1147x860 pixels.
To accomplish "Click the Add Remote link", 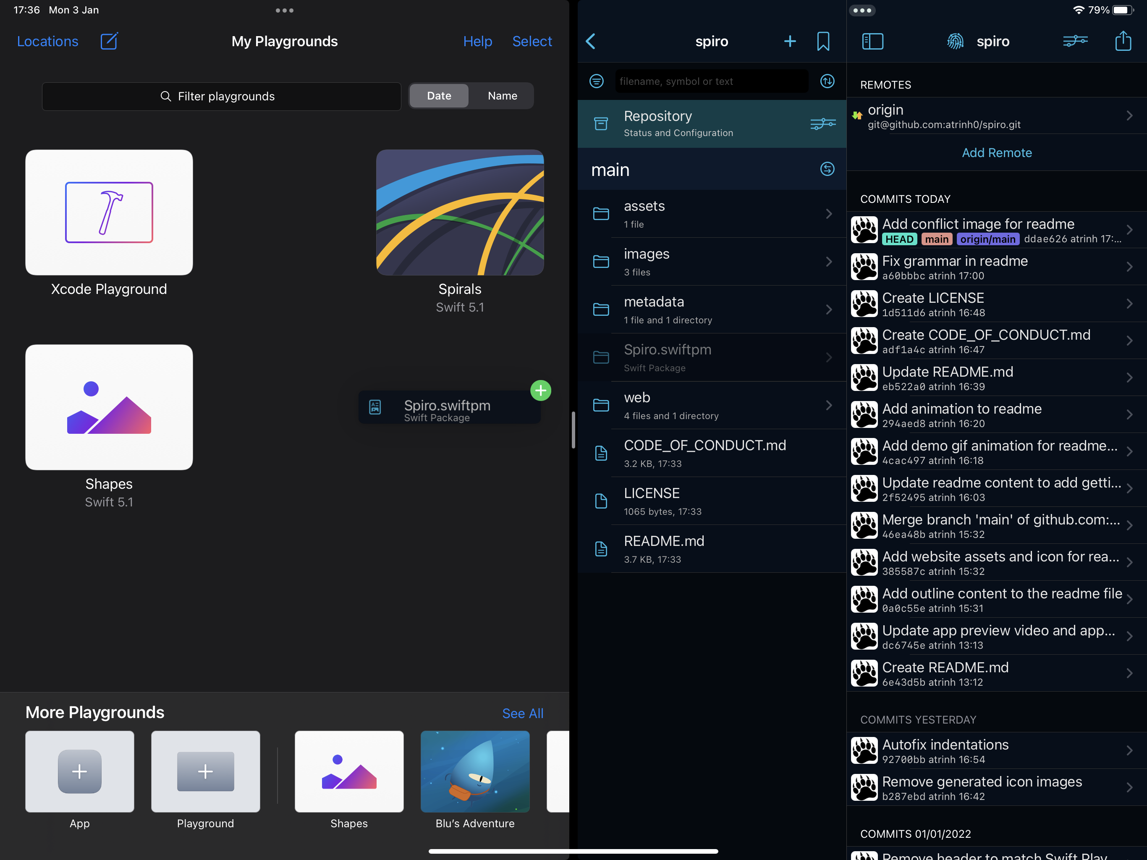I will point(996,152).
